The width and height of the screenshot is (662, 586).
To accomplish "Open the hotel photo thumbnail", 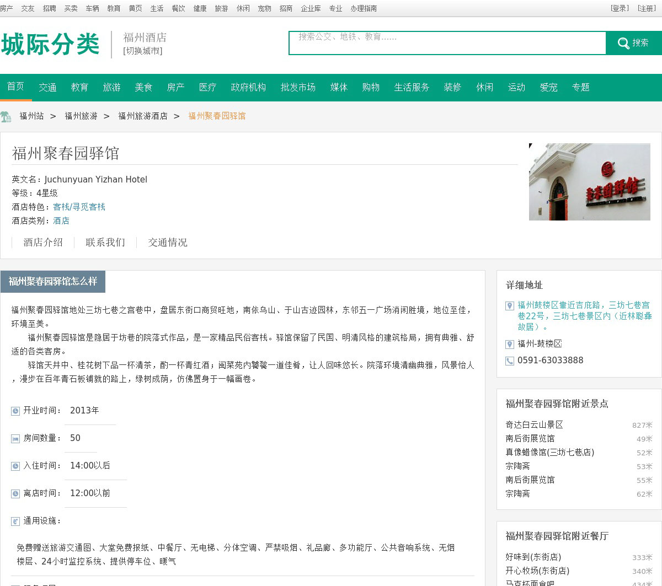I will coord(590,182).
